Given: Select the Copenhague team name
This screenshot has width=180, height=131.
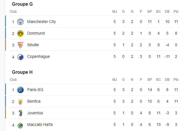Looking at the screenshot, I should point(39,56).
